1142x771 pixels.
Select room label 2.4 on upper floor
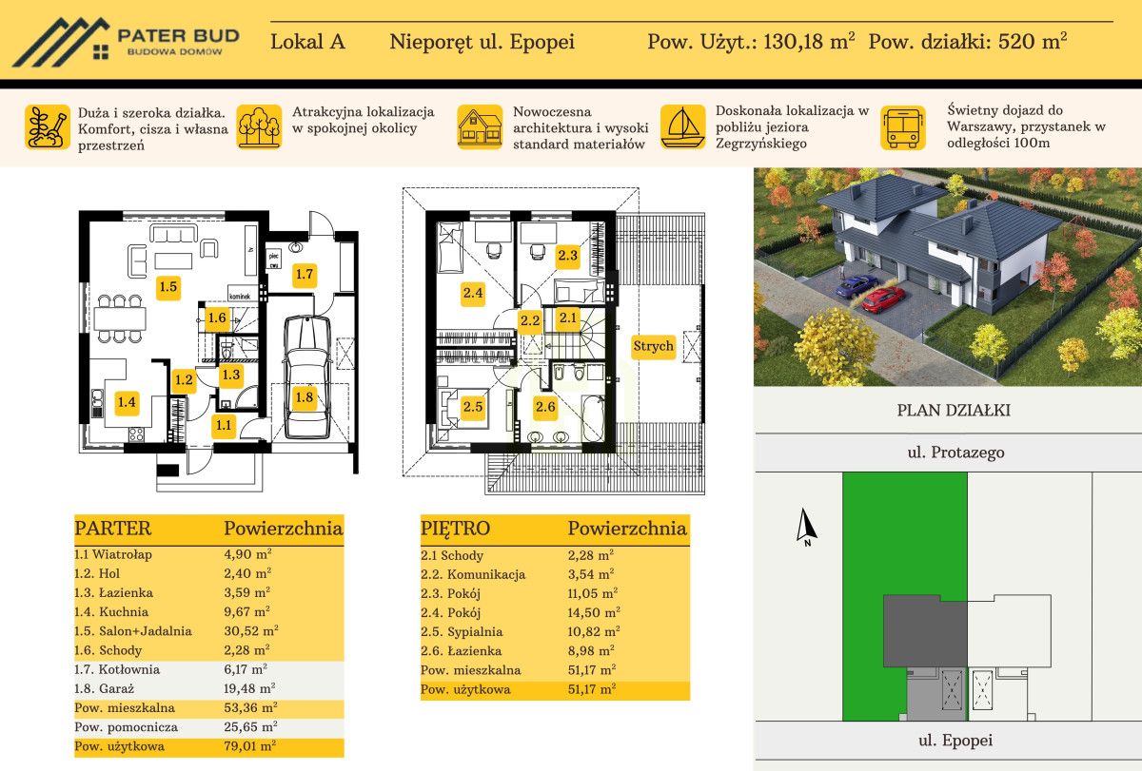473,293
